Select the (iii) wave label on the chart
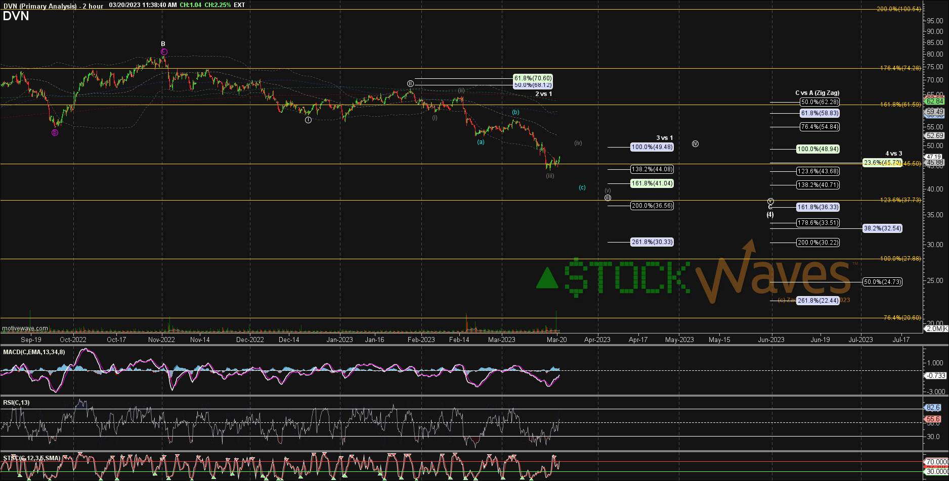The width and height of the screenshot is (949, 481). click(550, 175)
